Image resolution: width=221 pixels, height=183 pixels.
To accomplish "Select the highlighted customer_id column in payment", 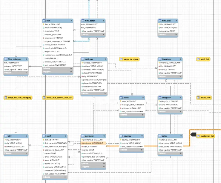I will point(93,143).
